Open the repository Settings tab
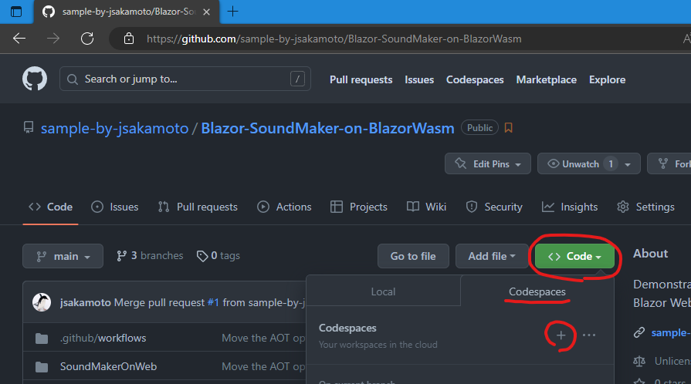The width and height of the screenshot is (691, 384). [x=645, y=207]
